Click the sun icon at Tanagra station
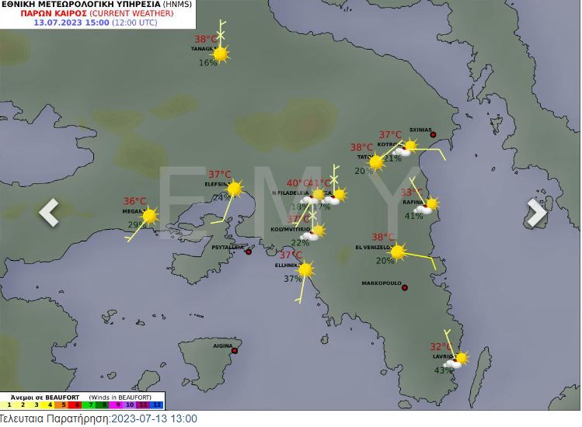 (x=221, y=54)
